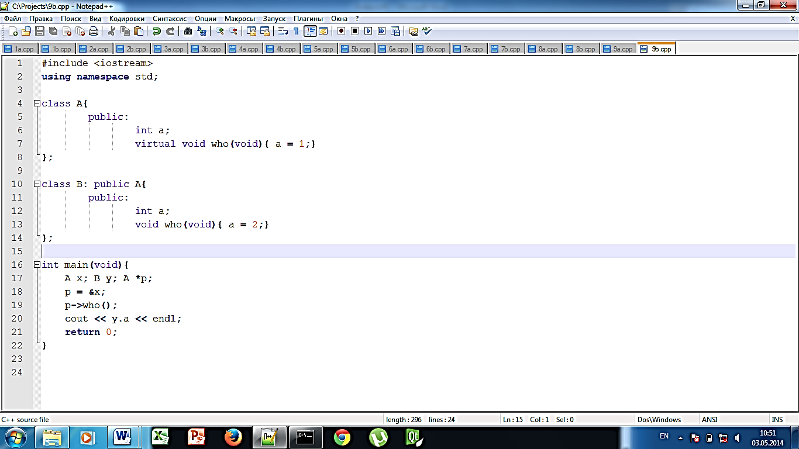Click the Close document toolbar icon
This screenshot has height=449, width=799.
67,31
